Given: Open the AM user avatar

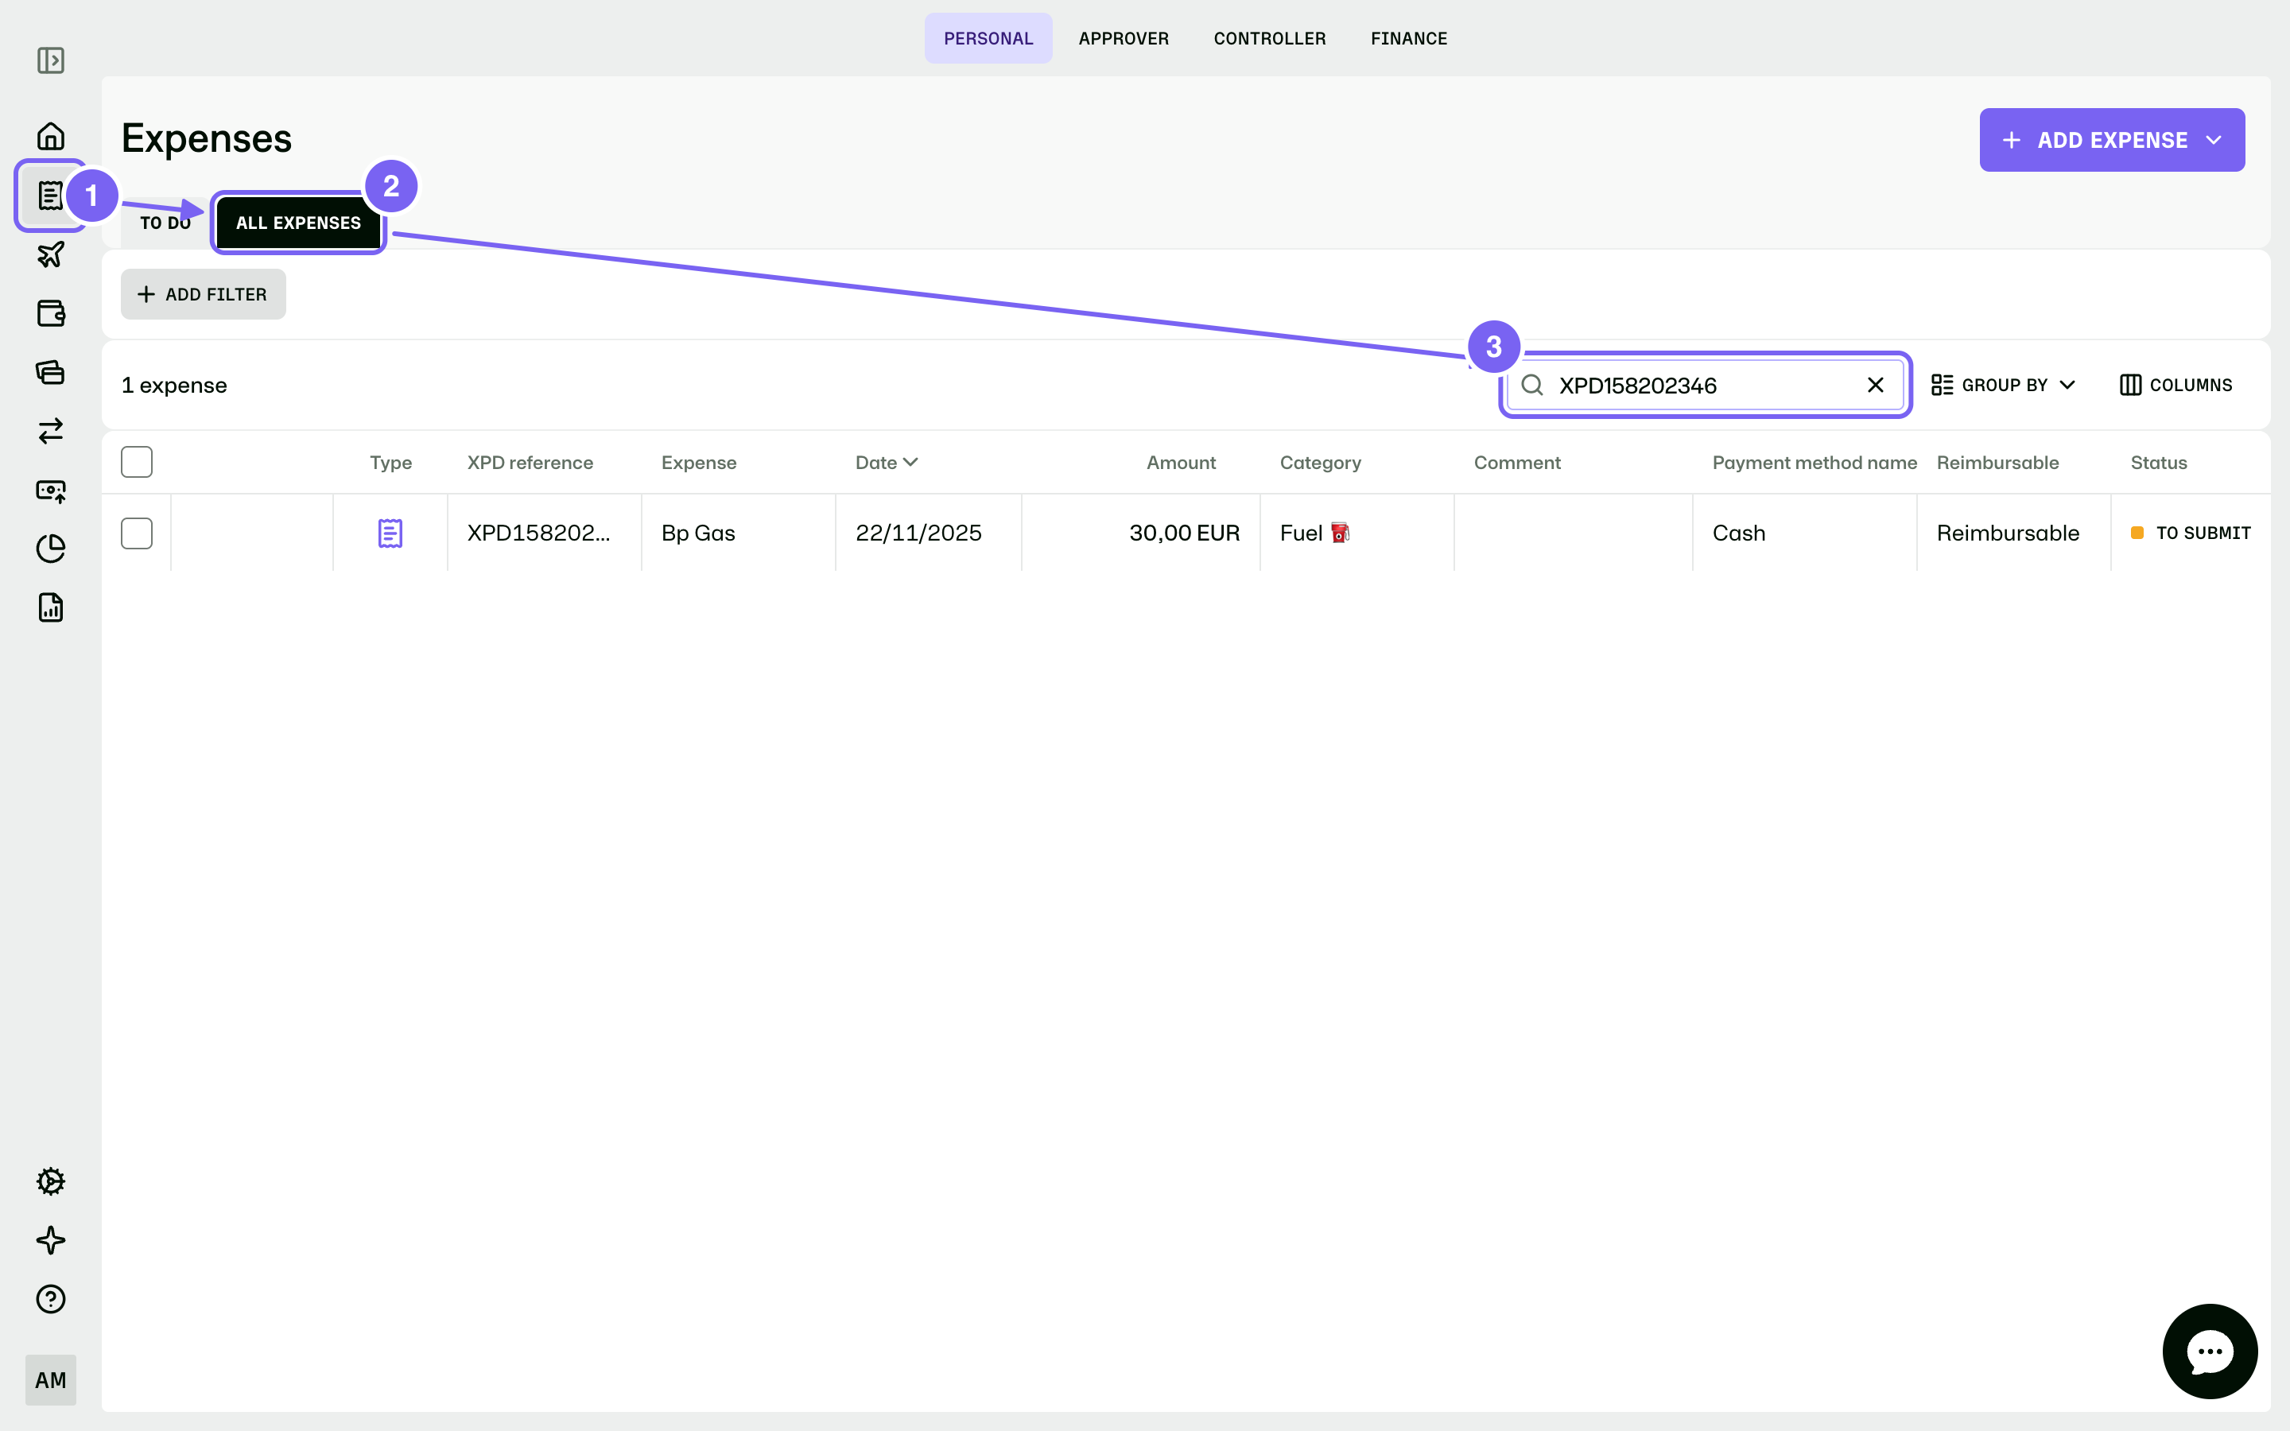Looking at the screenshot, I should tap(50, 1380).
